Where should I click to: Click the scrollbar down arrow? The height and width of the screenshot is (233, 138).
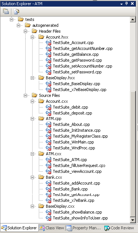click(133, 220)
